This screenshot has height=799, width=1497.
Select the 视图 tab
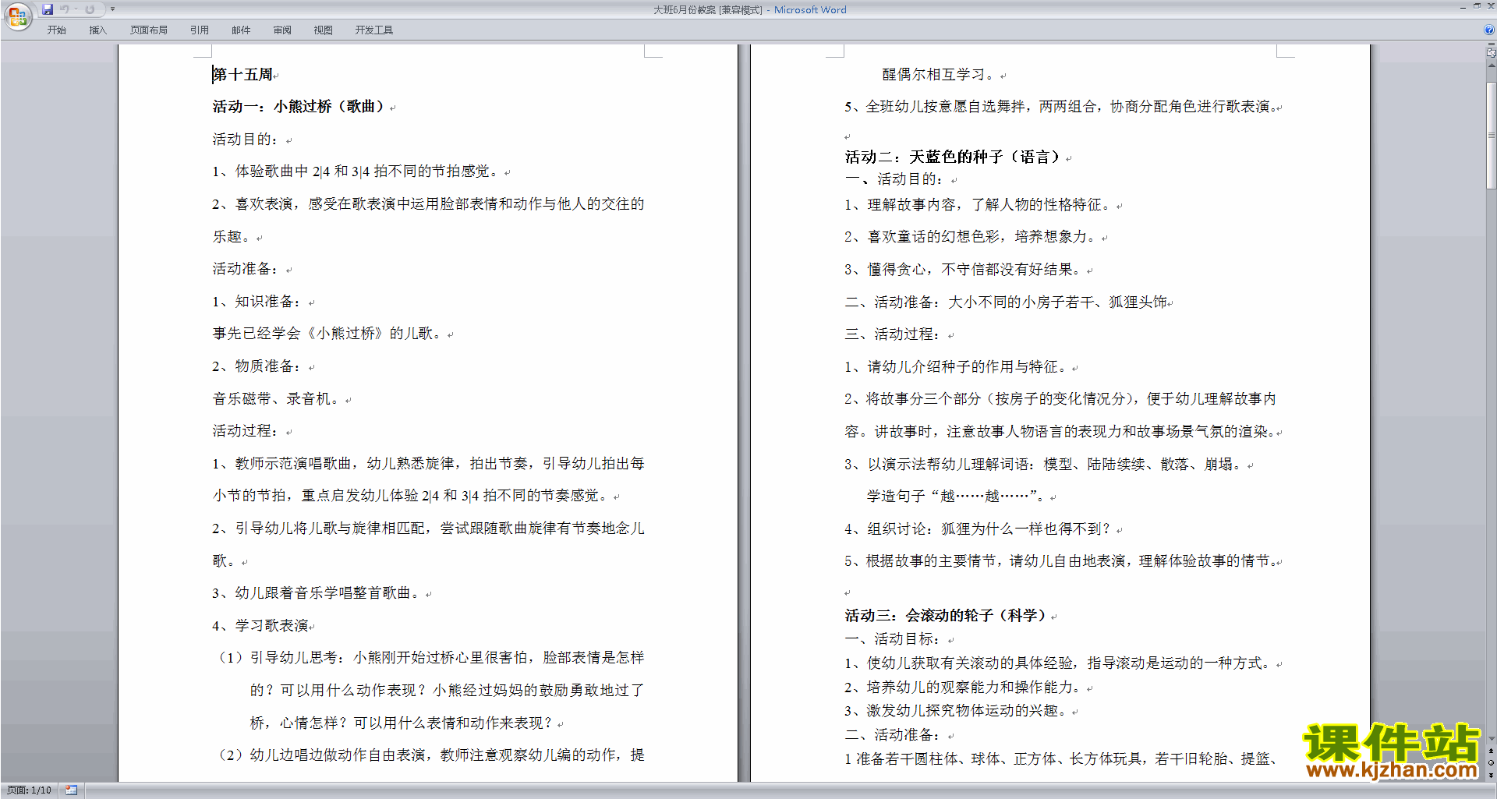coord(324,30)
